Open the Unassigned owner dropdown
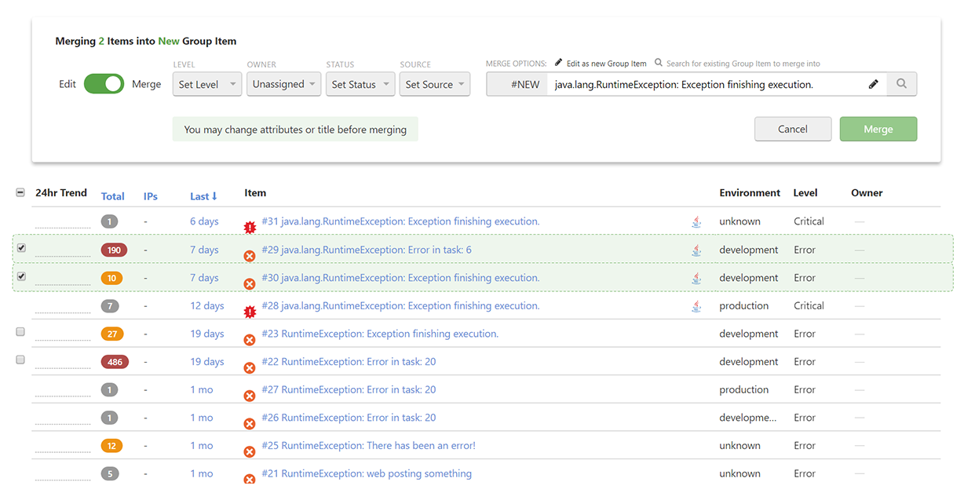Viewport: 964px width, 493px height. [x=284, y=84]
